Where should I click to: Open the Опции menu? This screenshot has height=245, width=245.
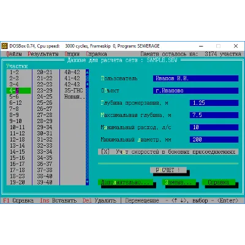72,54
